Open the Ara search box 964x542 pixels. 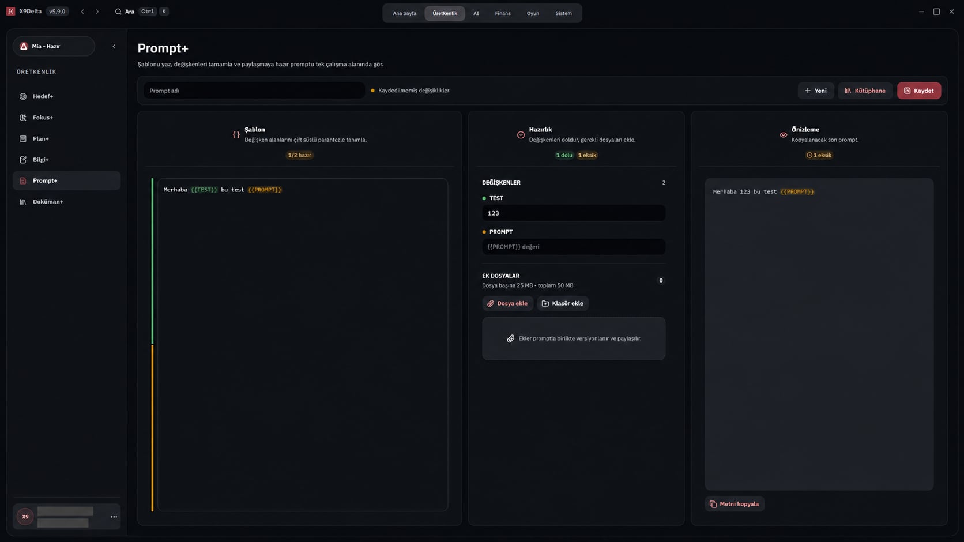(x=142, y=12)
